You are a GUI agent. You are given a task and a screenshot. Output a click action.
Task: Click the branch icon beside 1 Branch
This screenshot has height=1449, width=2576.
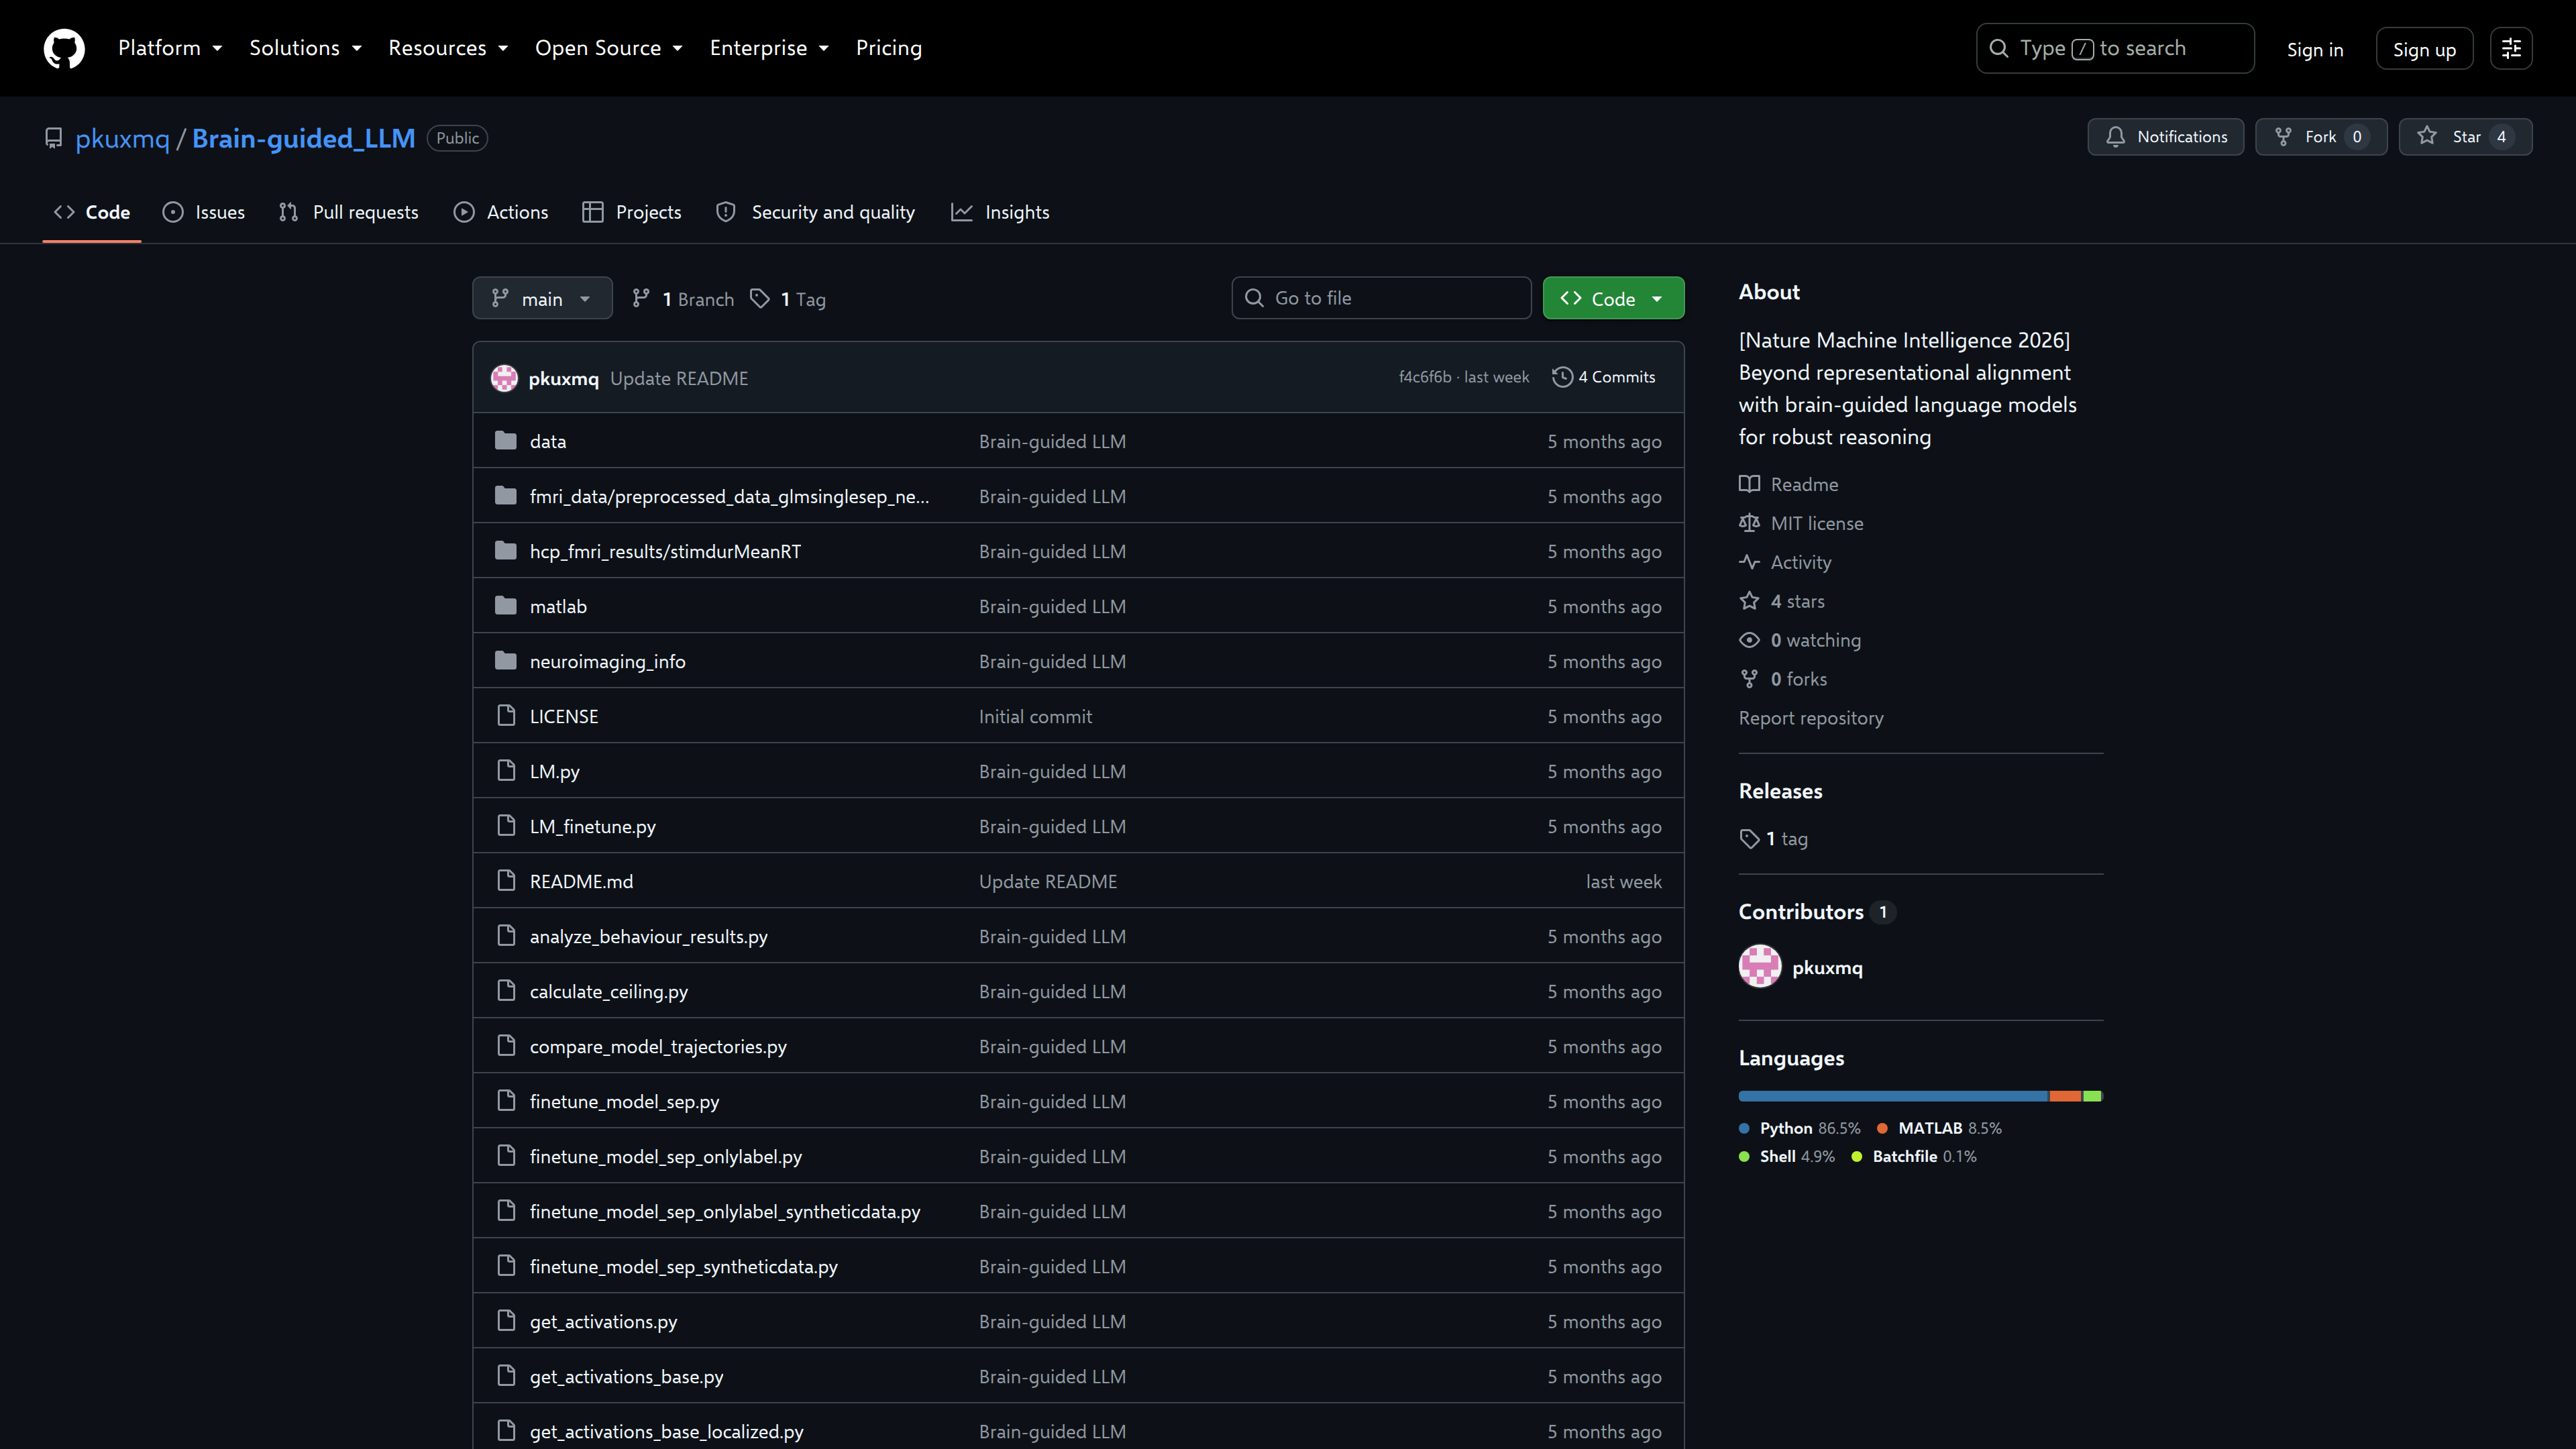click(641, 298)
